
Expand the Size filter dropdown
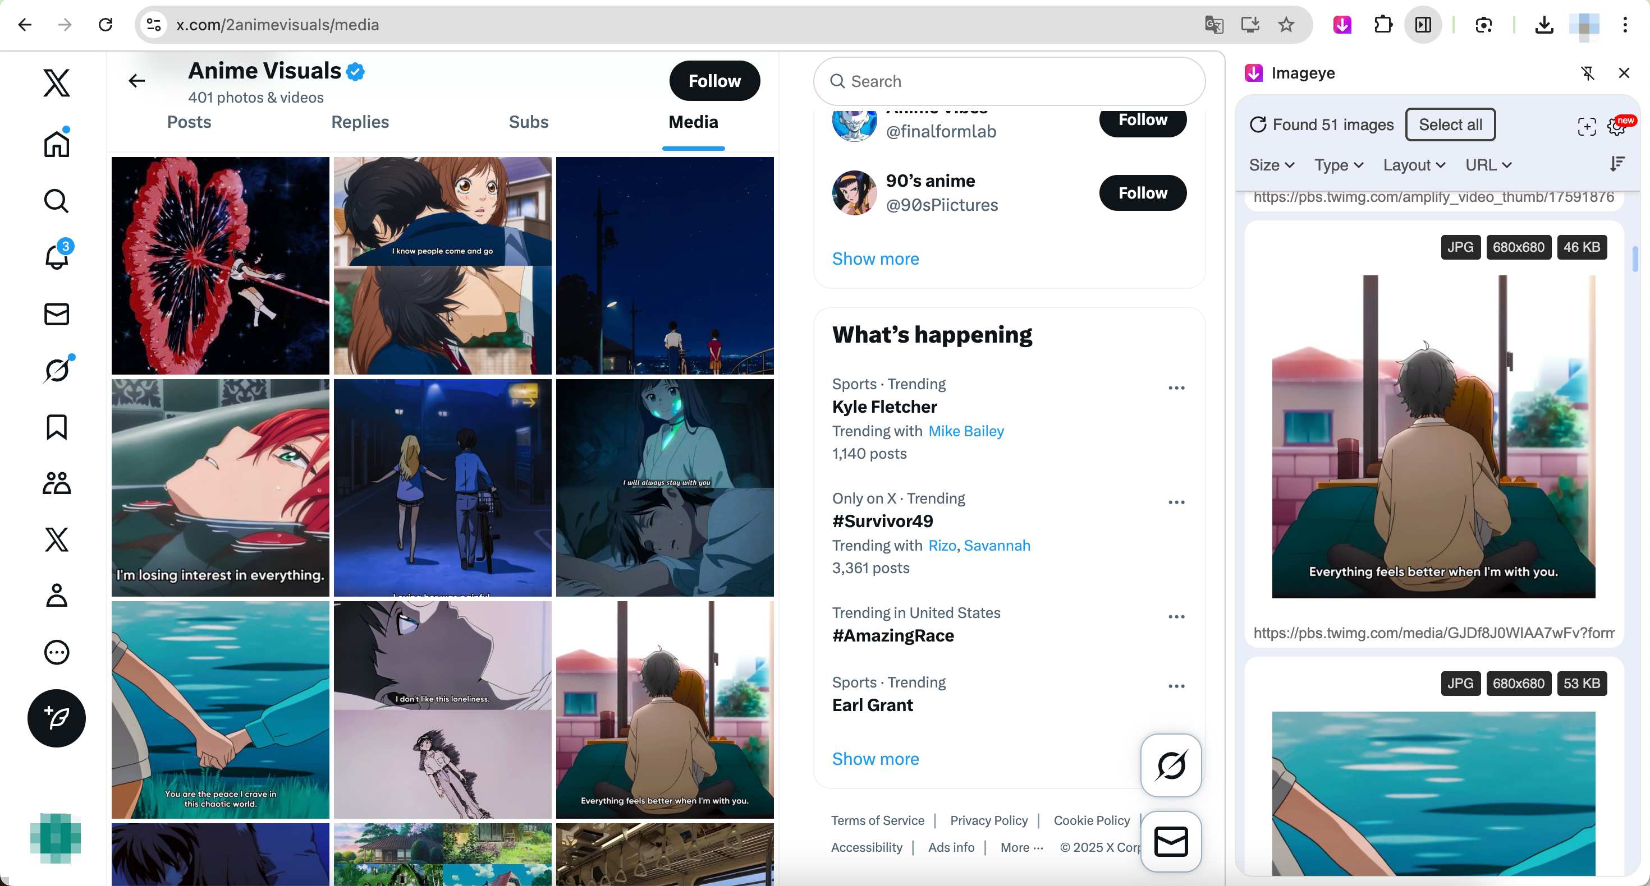tap(1271, 165)
